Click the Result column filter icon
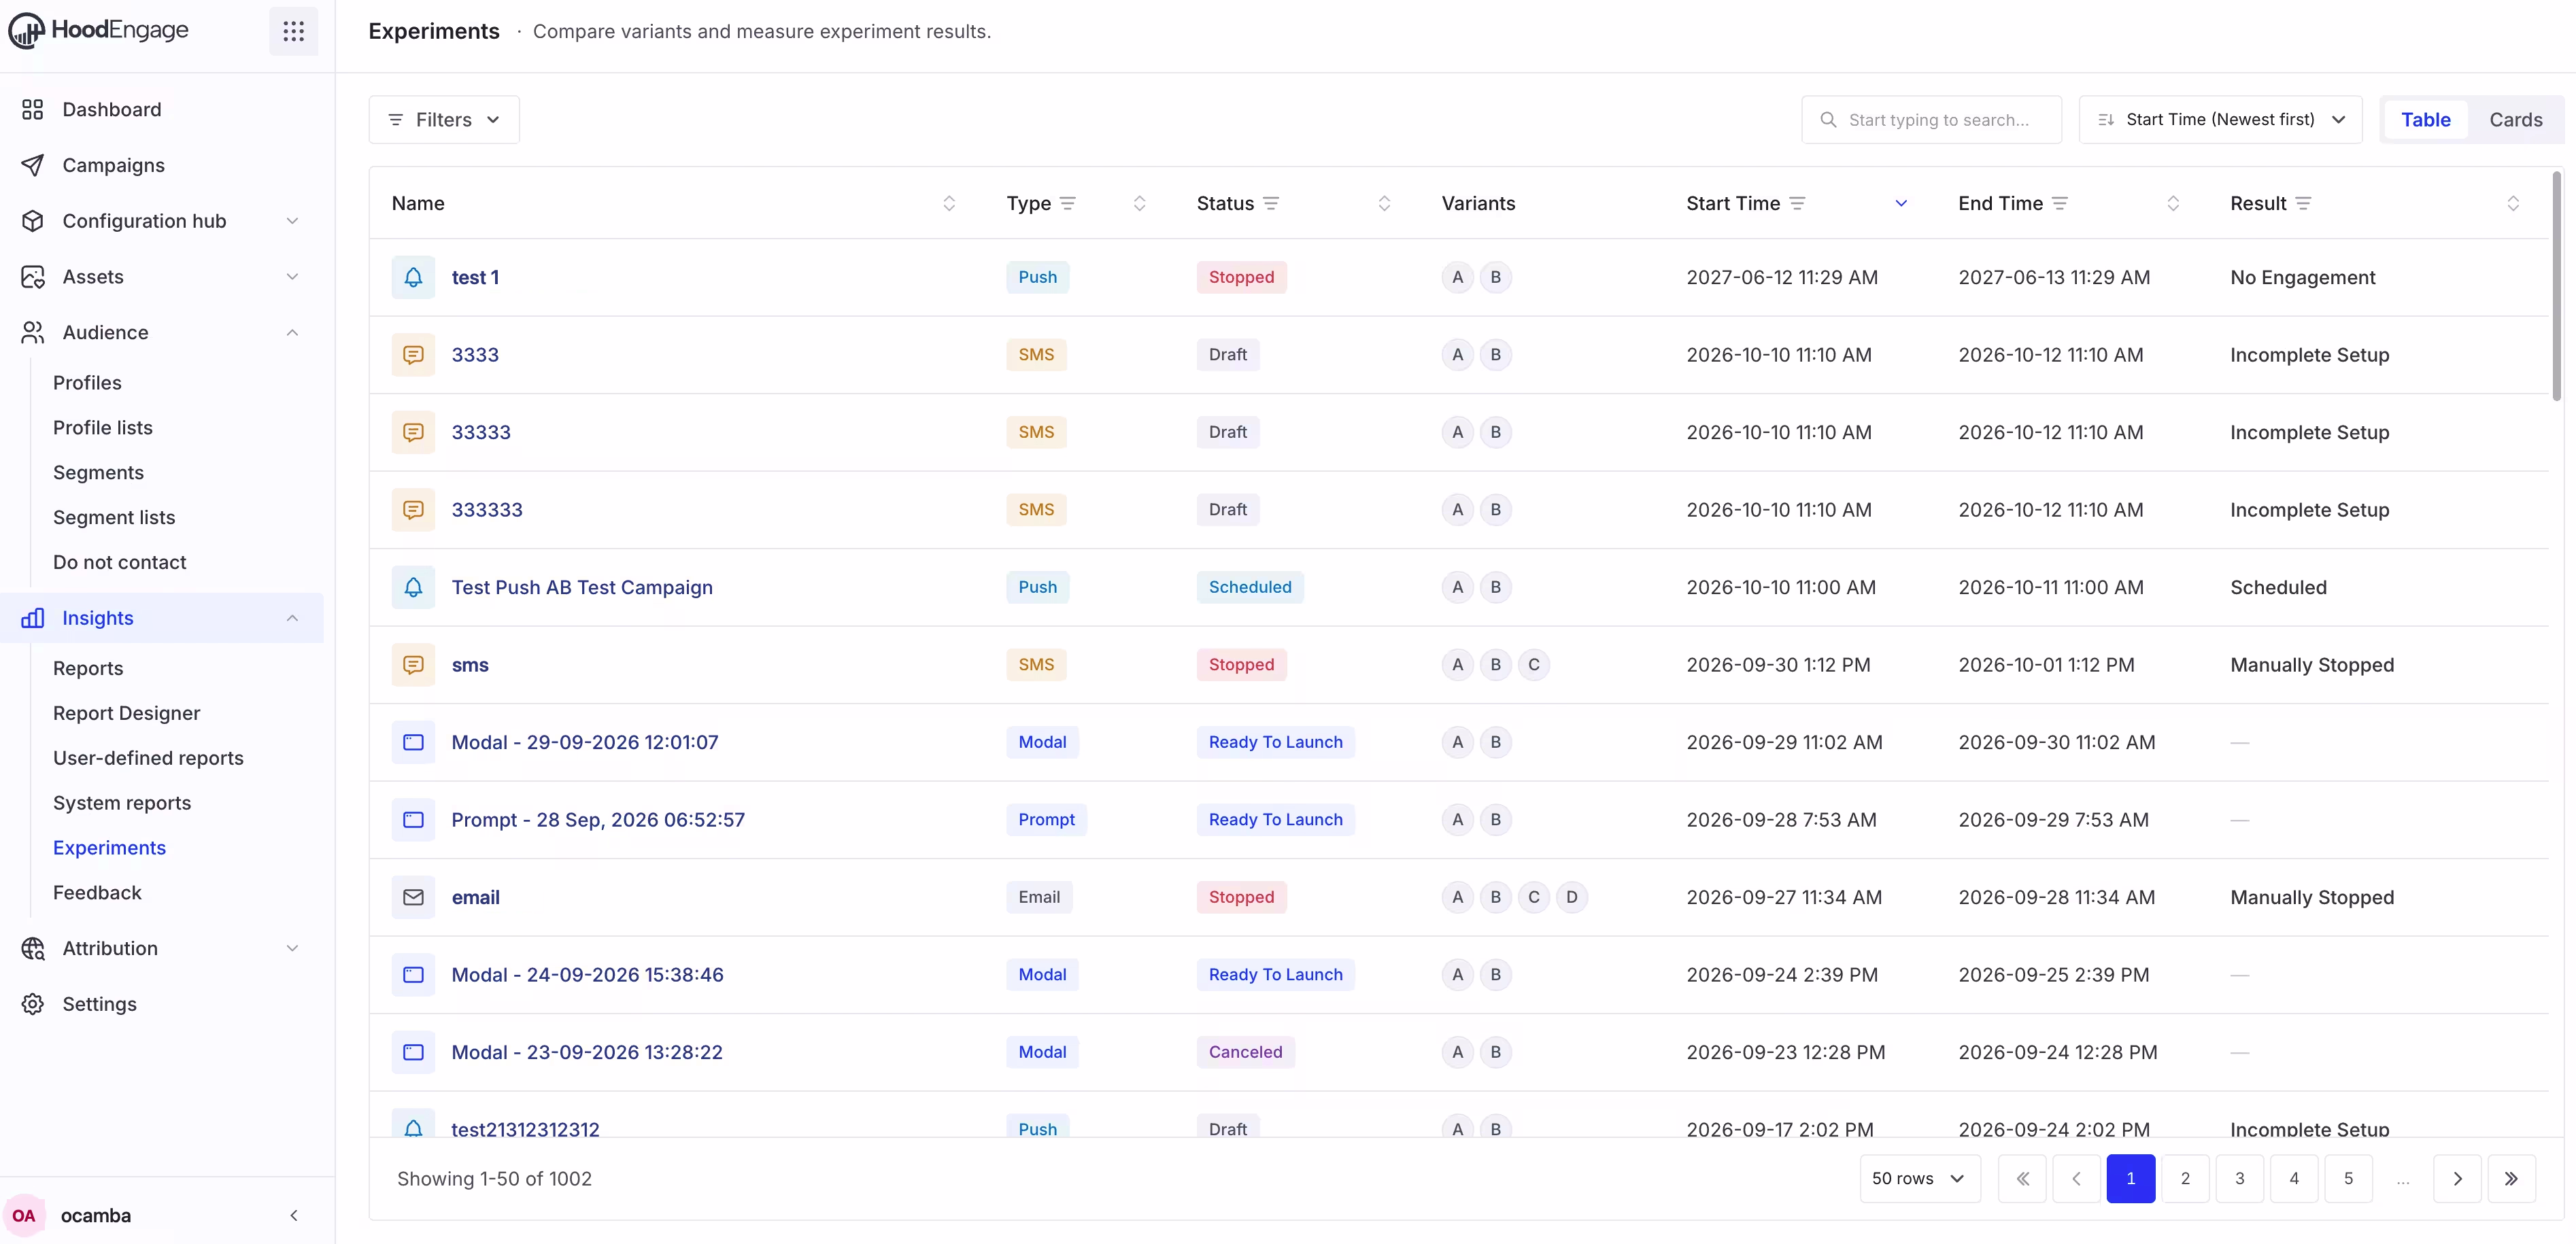 2304,203
